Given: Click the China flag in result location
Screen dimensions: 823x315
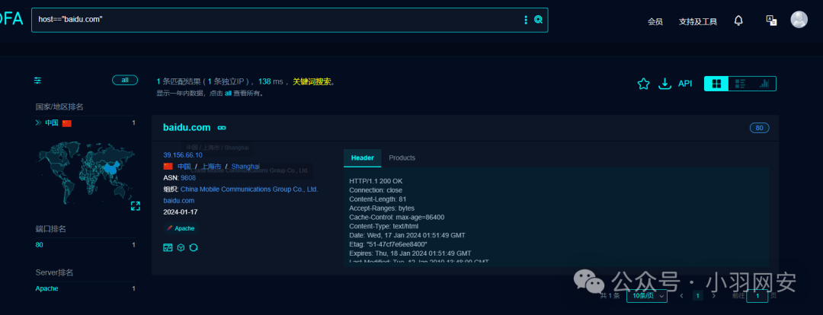Looking at the screenshot, I should pos(168,166).
